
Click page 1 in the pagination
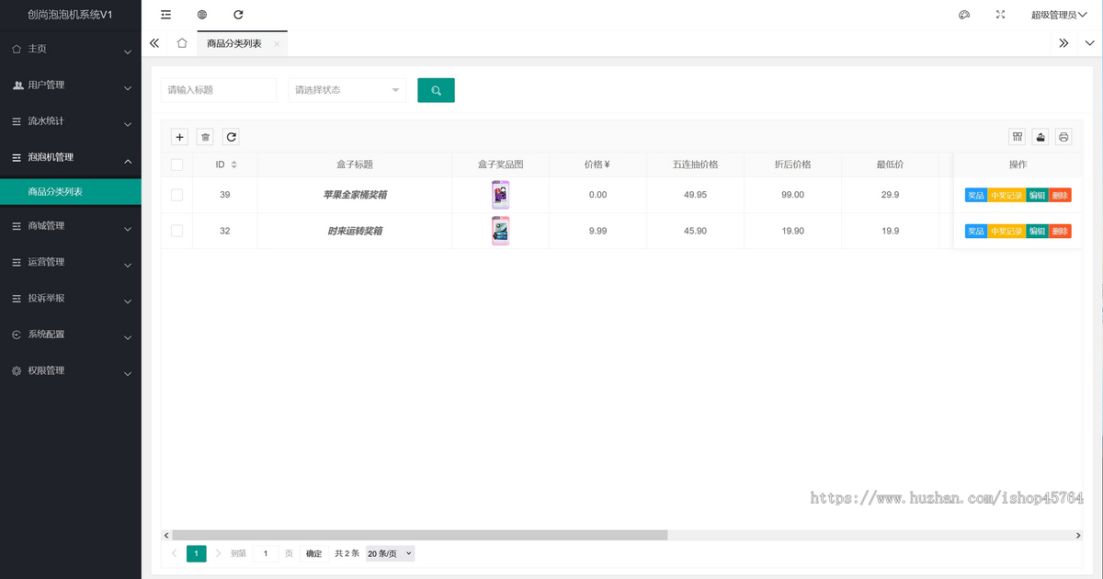point(196,553)
